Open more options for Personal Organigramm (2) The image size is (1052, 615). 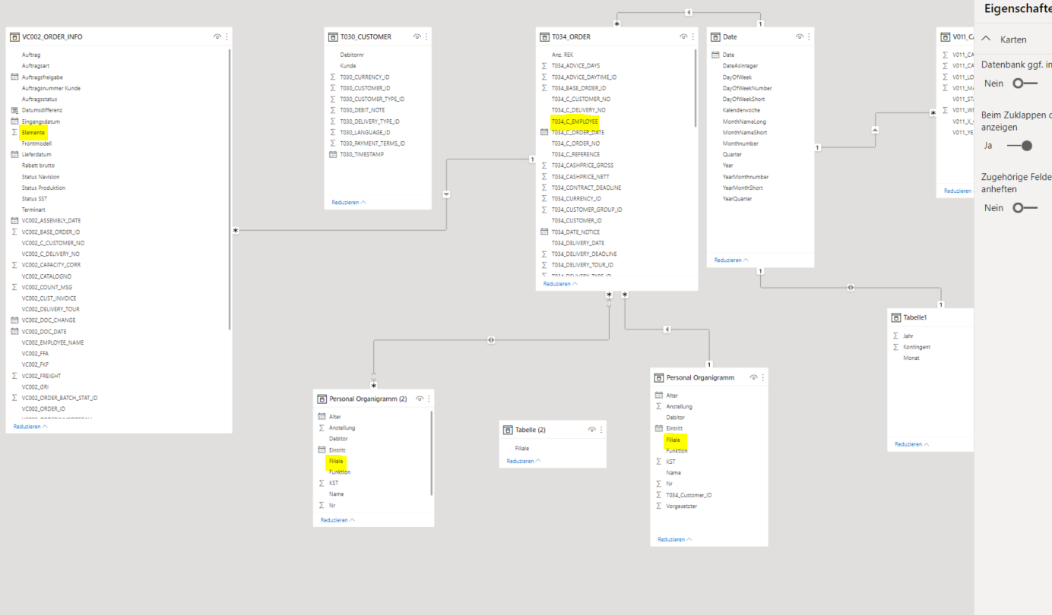429,399
